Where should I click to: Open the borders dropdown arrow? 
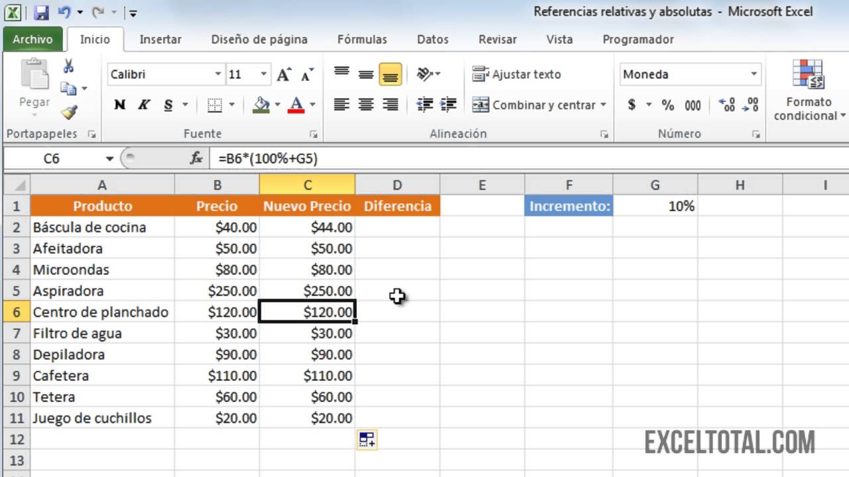click(231, 105)
